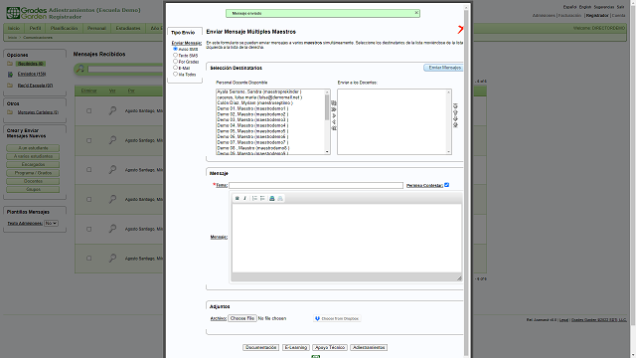Open the Personal menu
This screenshot has height=358, width=636.
(96, 28)
